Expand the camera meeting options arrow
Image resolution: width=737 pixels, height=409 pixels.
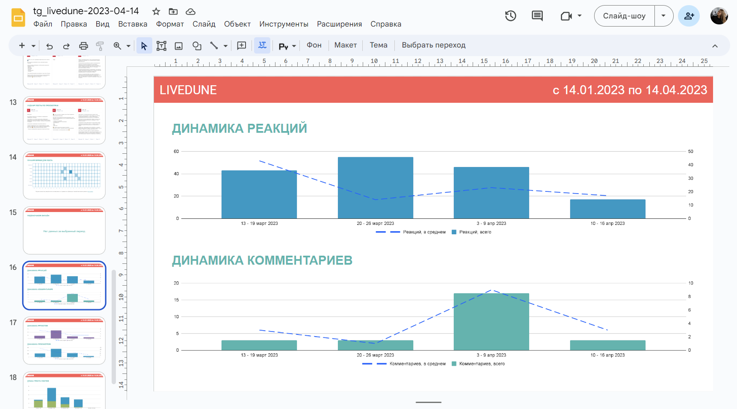tap(580, 16)
